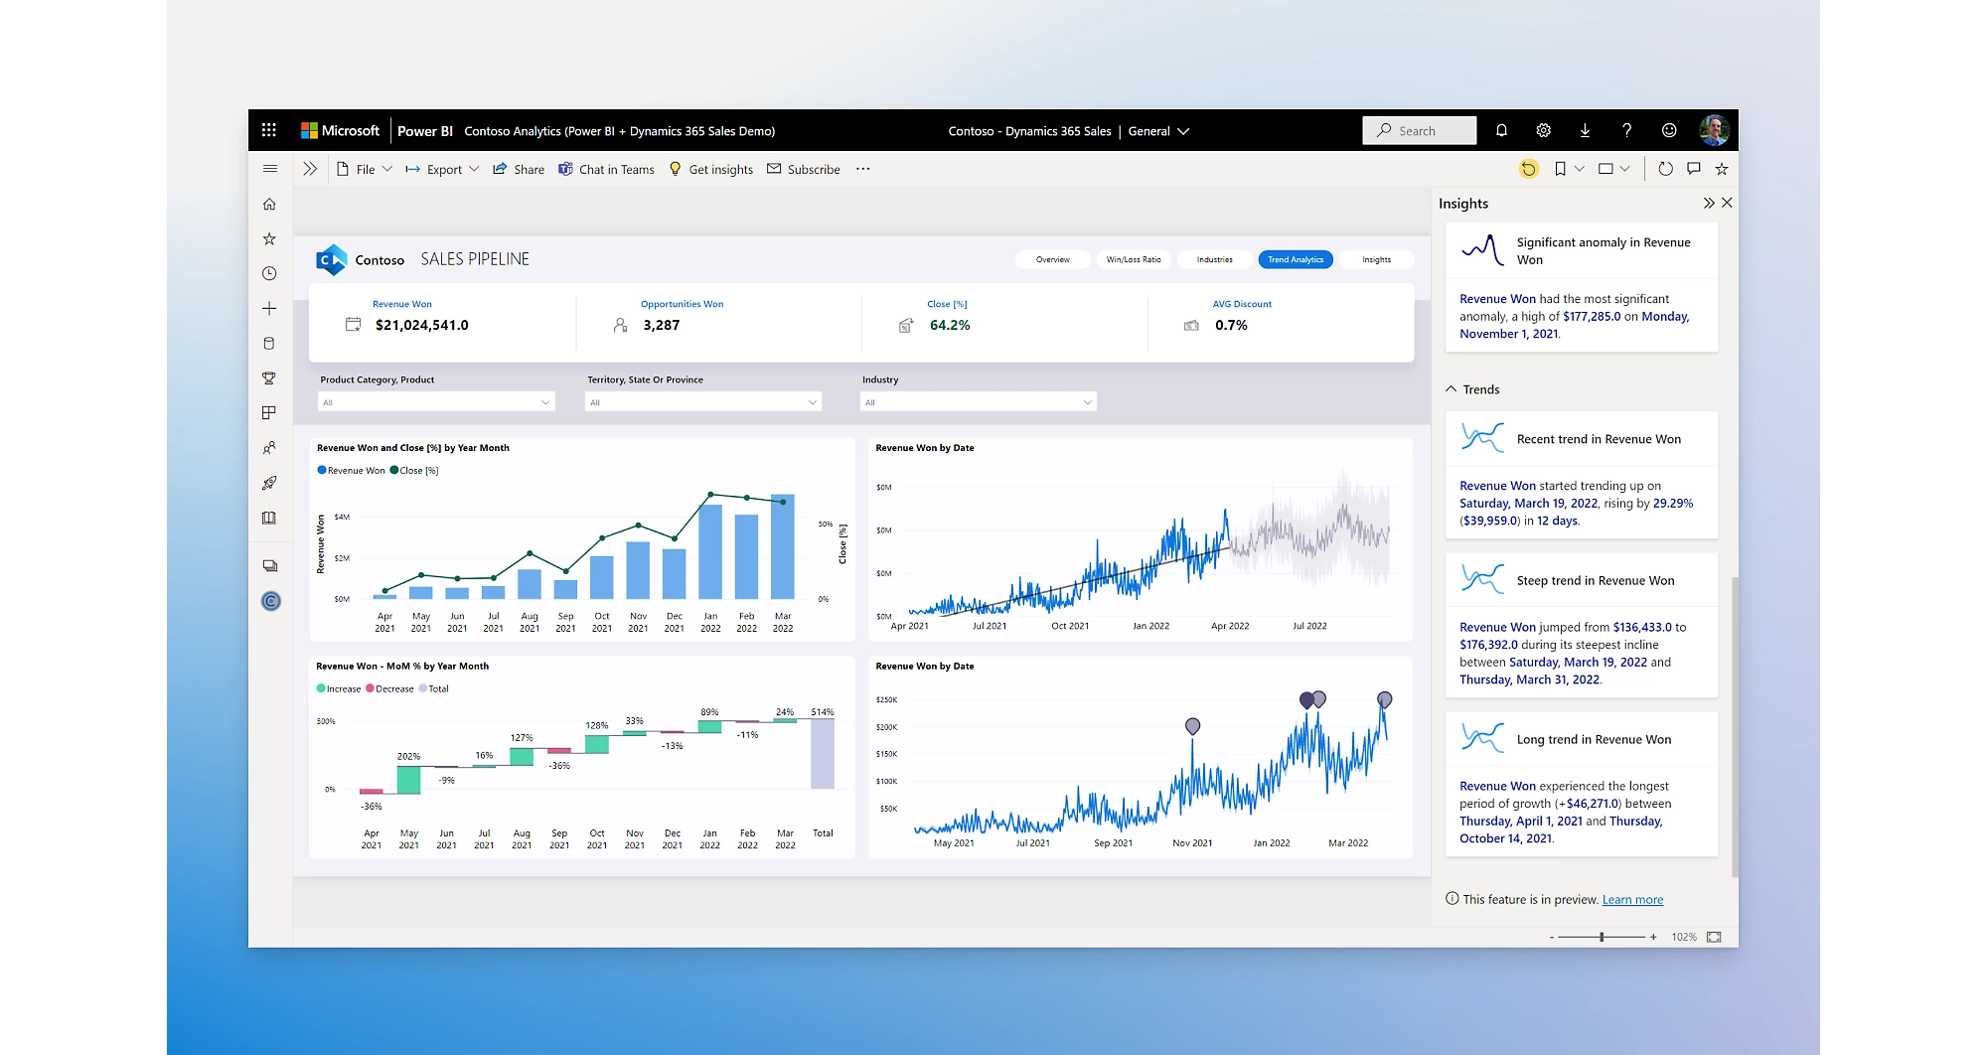Open Territory, State Or Province dropdown

click(x=703, y=402)
